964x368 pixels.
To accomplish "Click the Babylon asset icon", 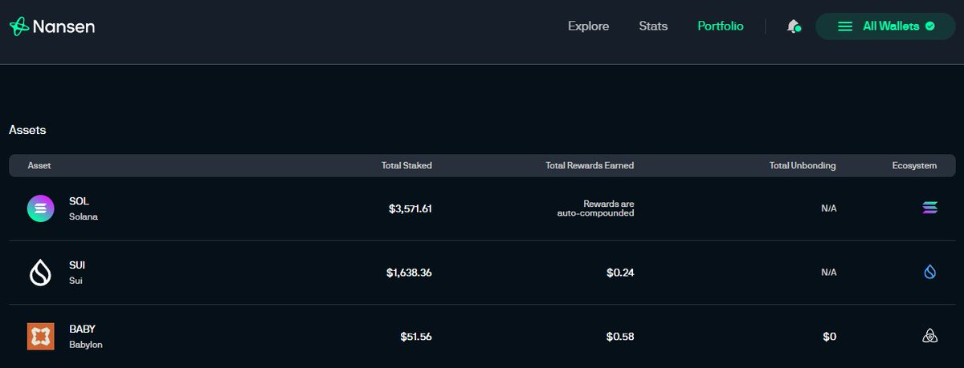I will click(40, 337).
